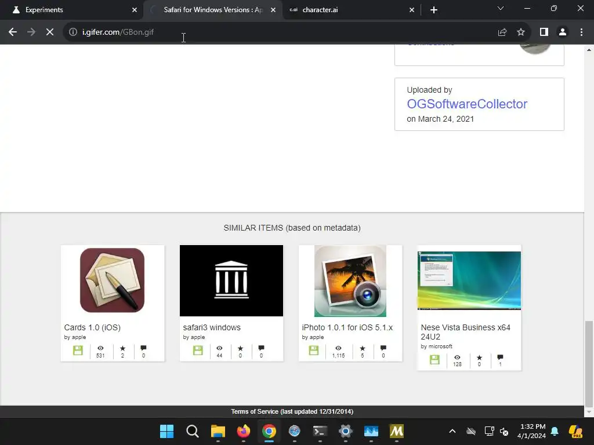594x445 pixels.
Task: Open a new browser tab
Action: point(434,10)
